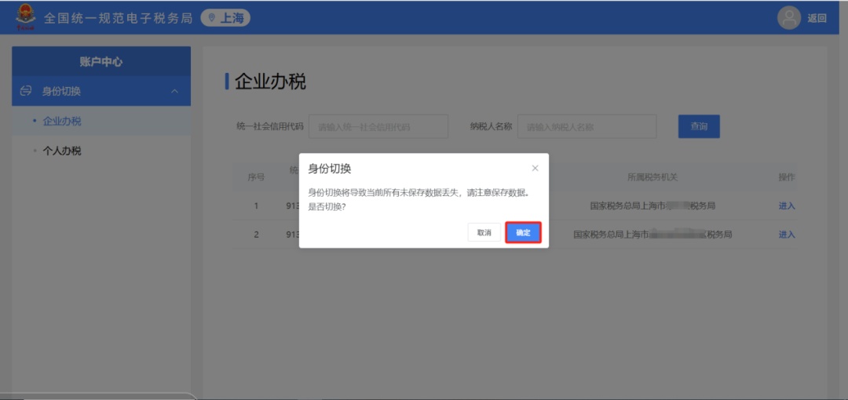Click the 返回 link at top right
This screenshot has width=848, height=400.
pyautogui.click(x=817, y=18)
